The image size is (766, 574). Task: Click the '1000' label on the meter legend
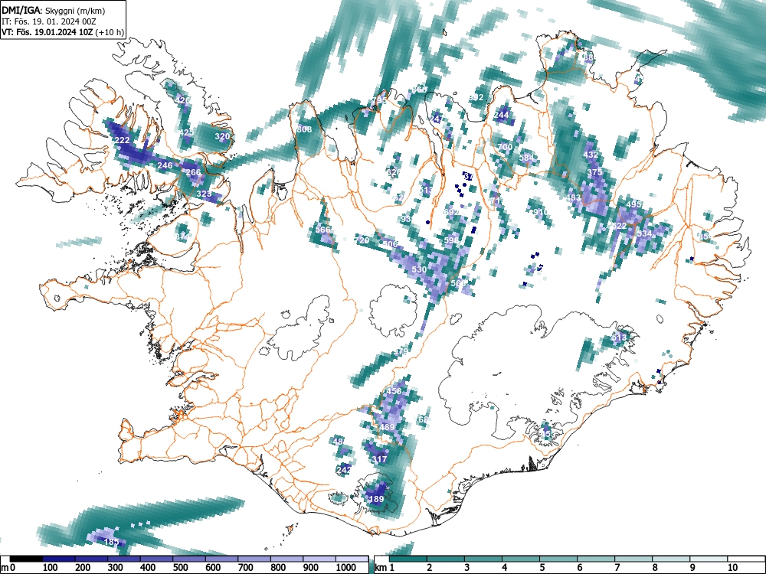pos(346,568)
